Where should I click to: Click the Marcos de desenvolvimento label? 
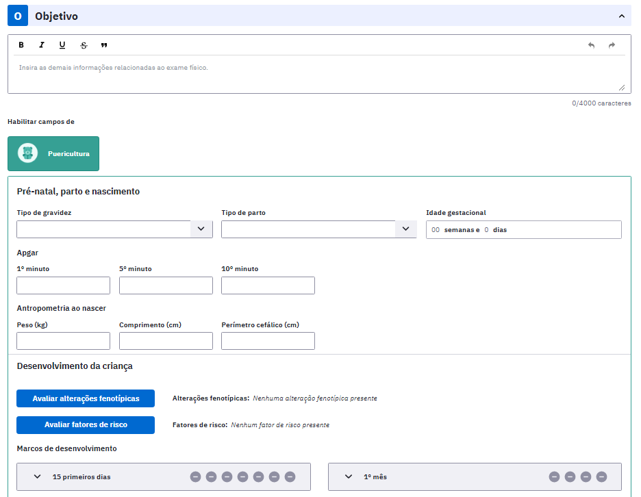click(66, 448)
